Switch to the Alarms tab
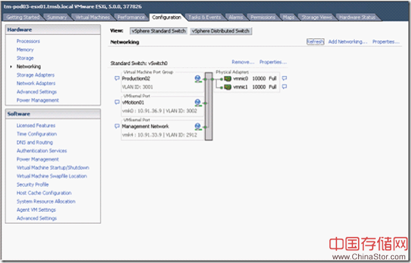411x263 pixels. click(235, 17)
